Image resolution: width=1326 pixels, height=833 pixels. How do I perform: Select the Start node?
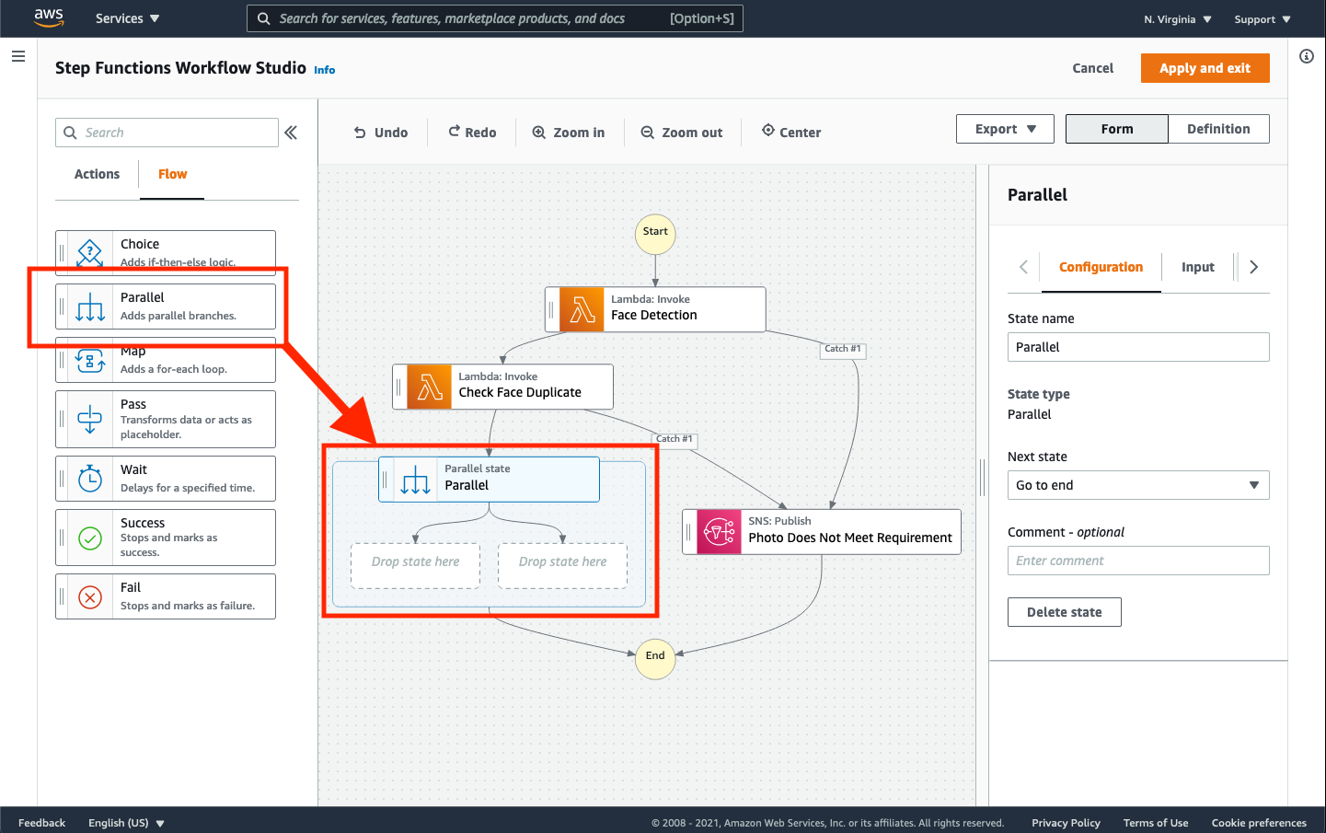tap(655, 234)
